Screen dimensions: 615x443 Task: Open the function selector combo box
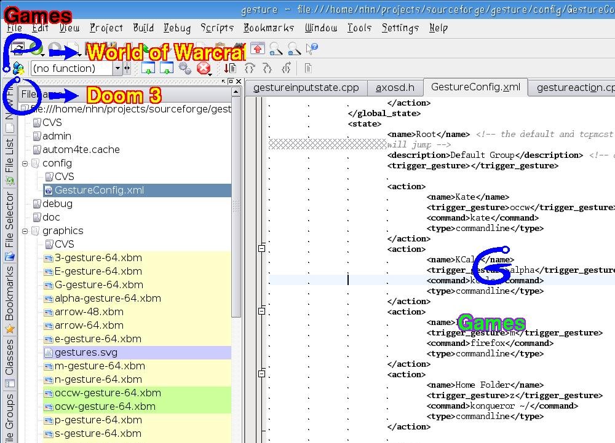coord(76,69)
